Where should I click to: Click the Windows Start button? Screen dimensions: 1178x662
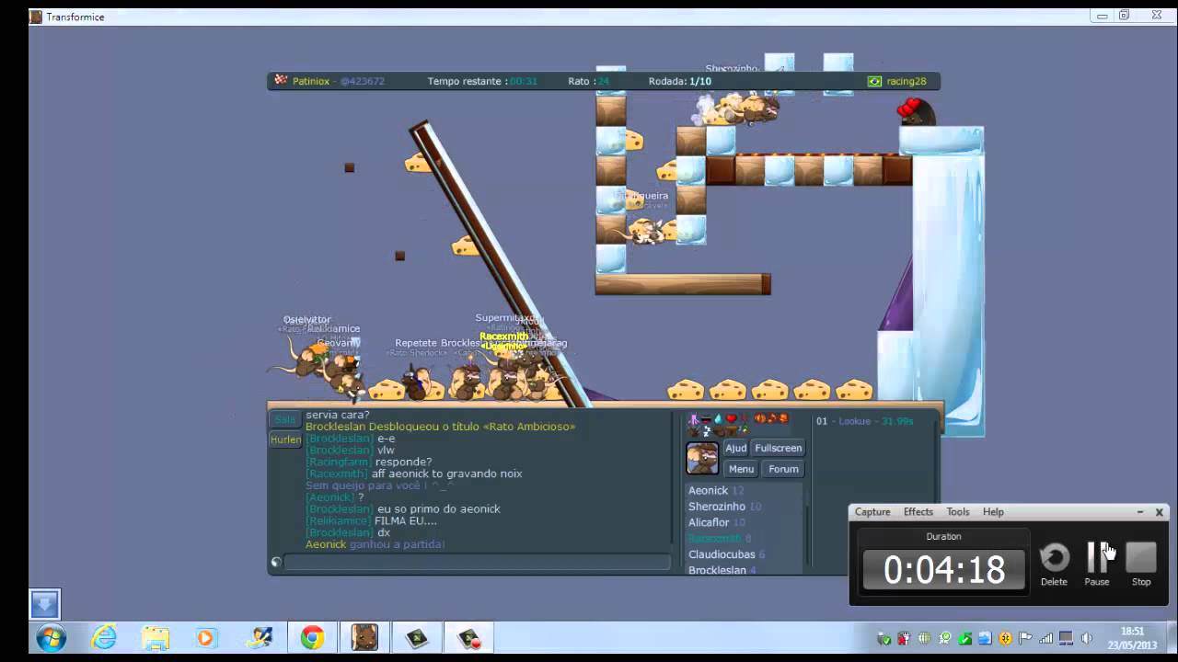52,637
